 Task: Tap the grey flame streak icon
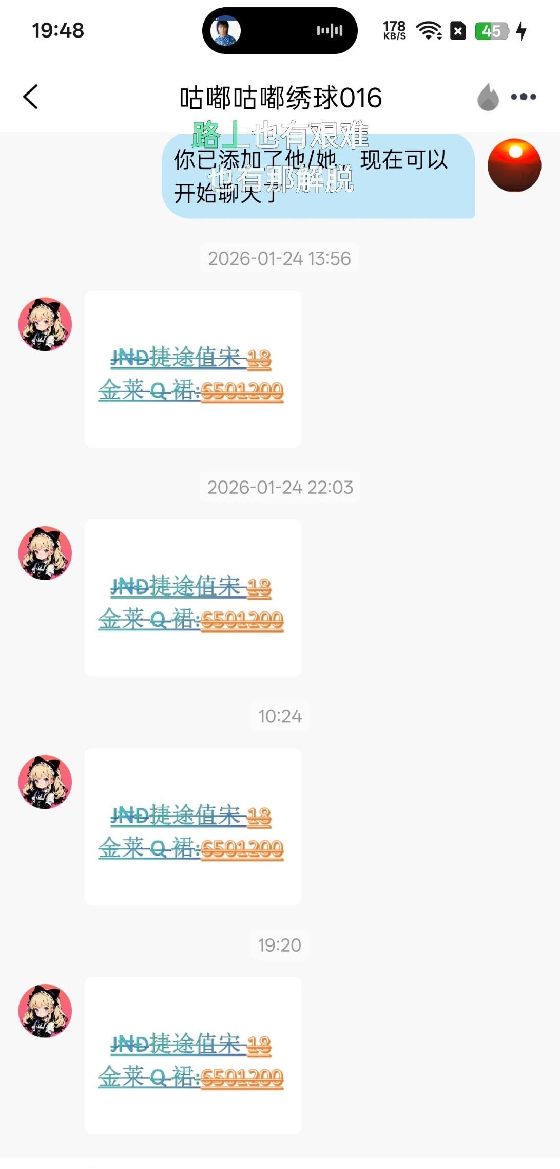pos(488,97)
